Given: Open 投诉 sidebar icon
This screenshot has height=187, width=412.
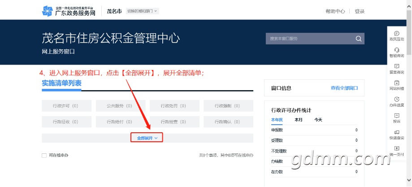Looking at the screenshot, I should (397, 118).
